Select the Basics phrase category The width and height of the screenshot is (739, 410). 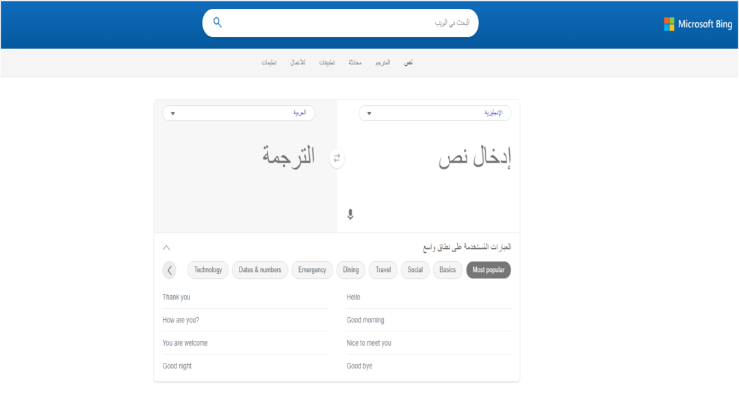(448, 270)
